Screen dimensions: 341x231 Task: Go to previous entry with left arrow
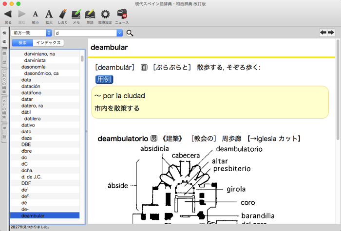(x=322, y=33)
